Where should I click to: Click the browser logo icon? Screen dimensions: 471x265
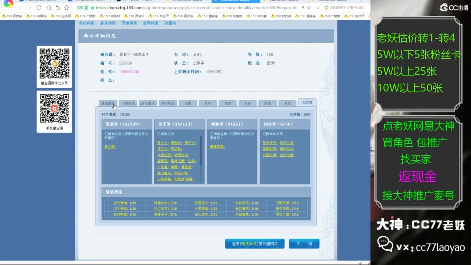click(x=8, y=4)
